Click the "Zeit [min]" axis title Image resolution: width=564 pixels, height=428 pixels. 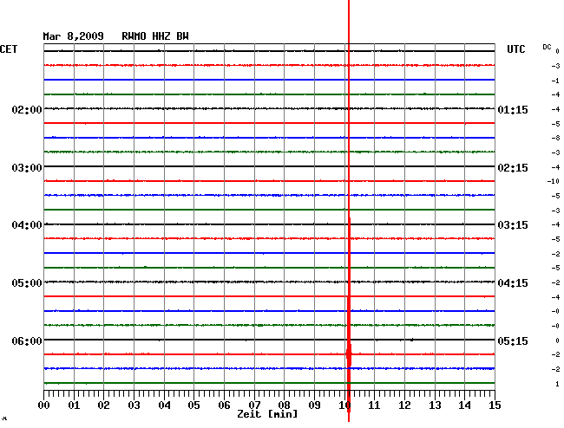(x=267, y=414)
